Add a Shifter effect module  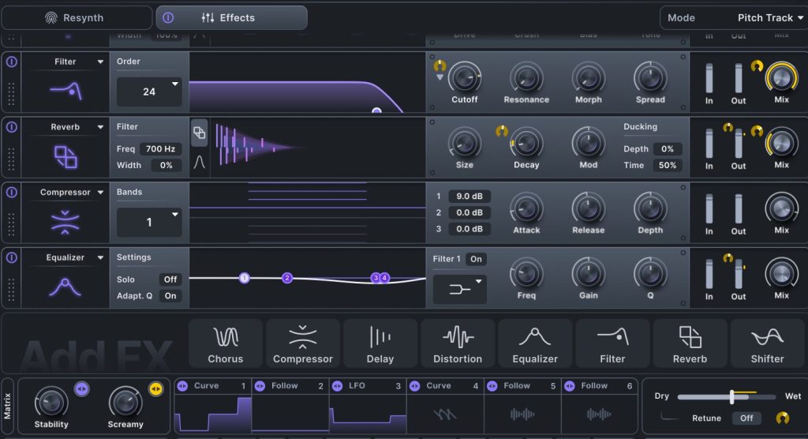tap(767, 344)
